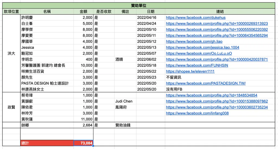Image resolution: width=278 pixels, height=149 pixels.
Task: Open the PASTADESIGN.TW Facebook link
Action: tap(206, 83)
